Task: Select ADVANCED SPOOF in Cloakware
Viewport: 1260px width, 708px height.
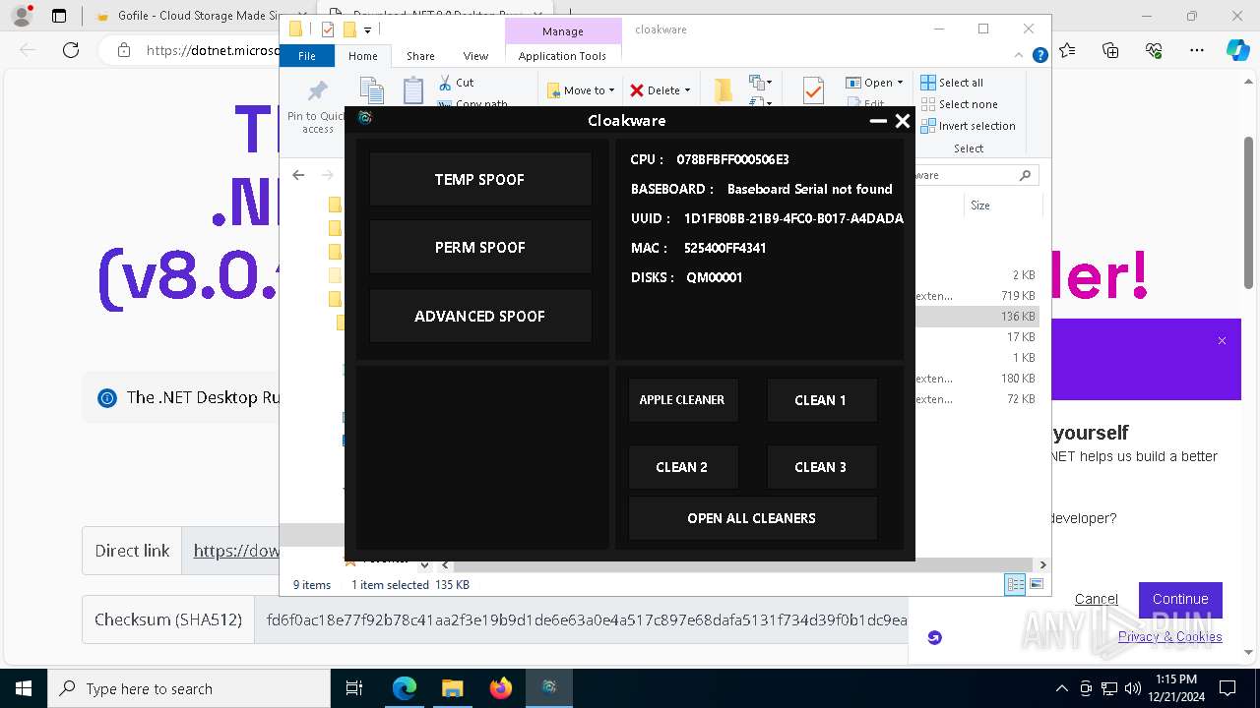Action: click(x=480, y=316)
